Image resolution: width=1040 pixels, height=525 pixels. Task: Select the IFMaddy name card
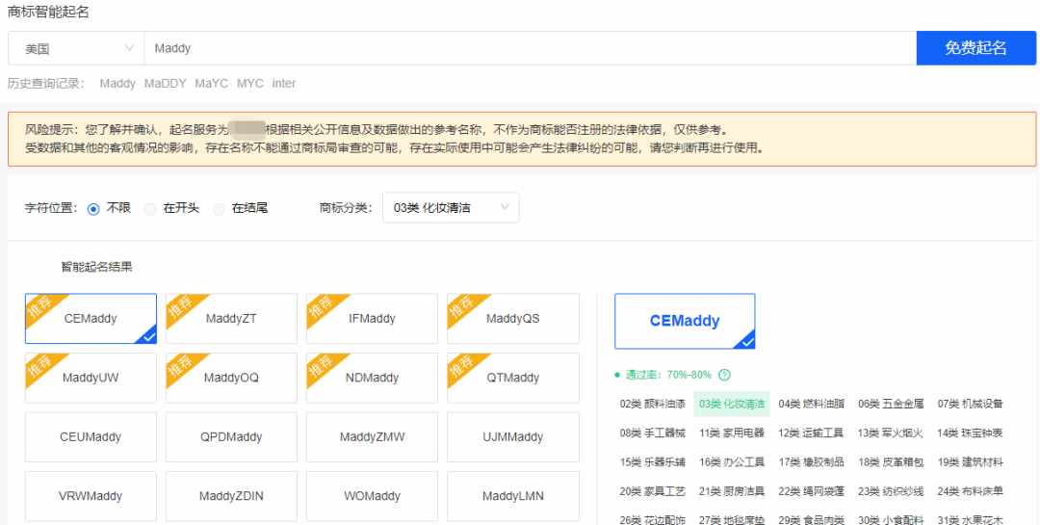point(372,319)
